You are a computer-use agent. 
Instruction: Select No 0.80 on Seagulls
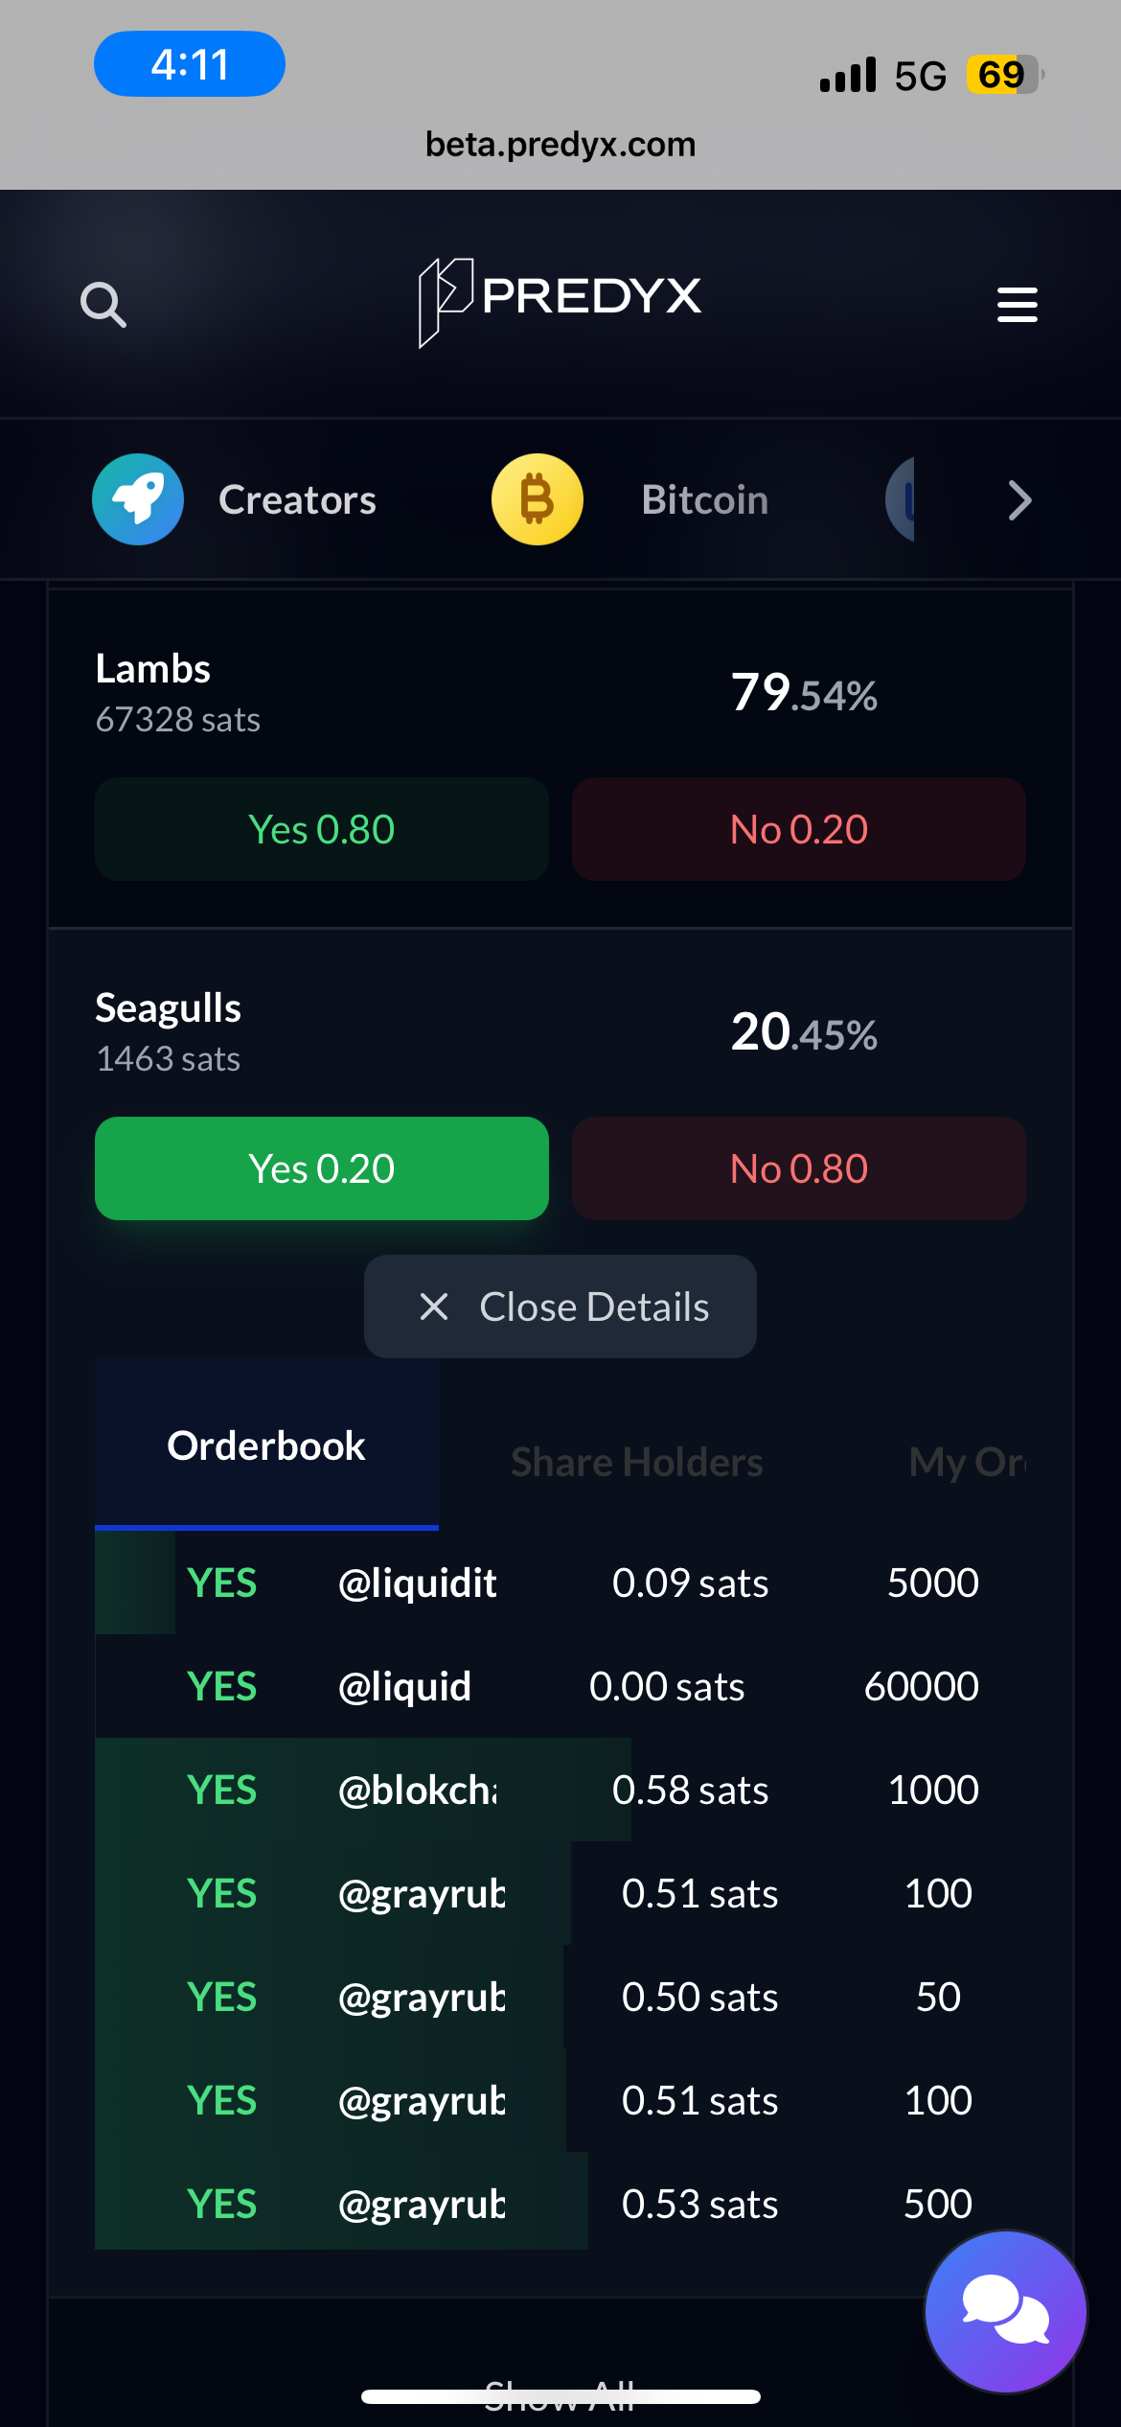[799, 1168]
